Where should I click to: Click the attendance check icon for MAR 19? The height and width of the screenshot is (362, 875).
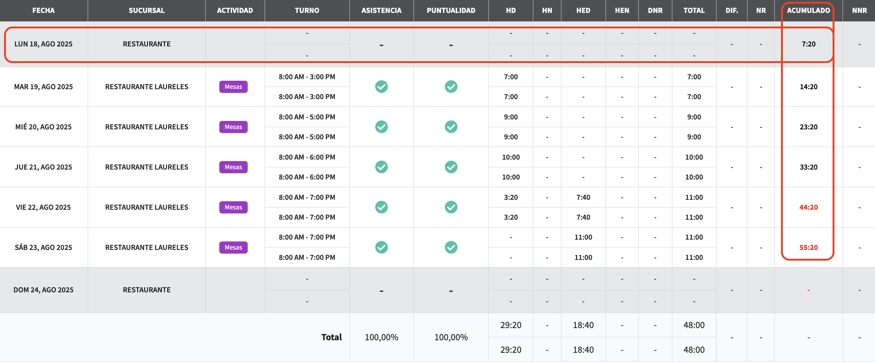(x=381, y=87)
